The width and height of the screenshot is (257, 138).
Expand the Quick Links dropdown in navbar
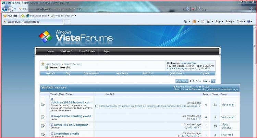click(177, 73)
